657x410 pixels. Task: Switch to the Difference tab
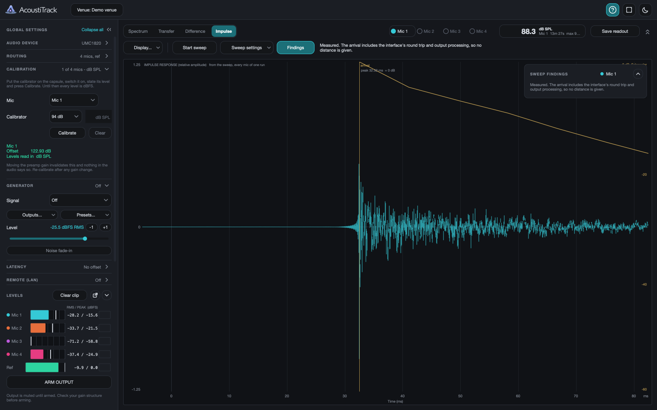tap(195, 31)
